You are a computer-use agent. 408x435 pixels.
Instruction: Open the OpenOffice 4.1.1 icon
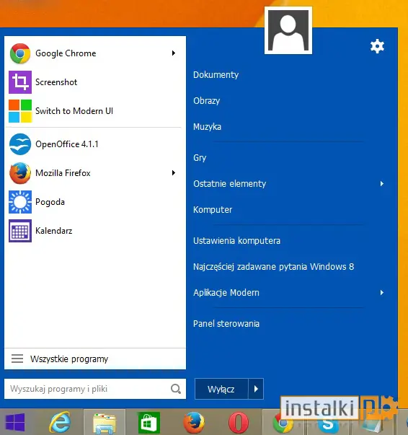coord(20,144)
